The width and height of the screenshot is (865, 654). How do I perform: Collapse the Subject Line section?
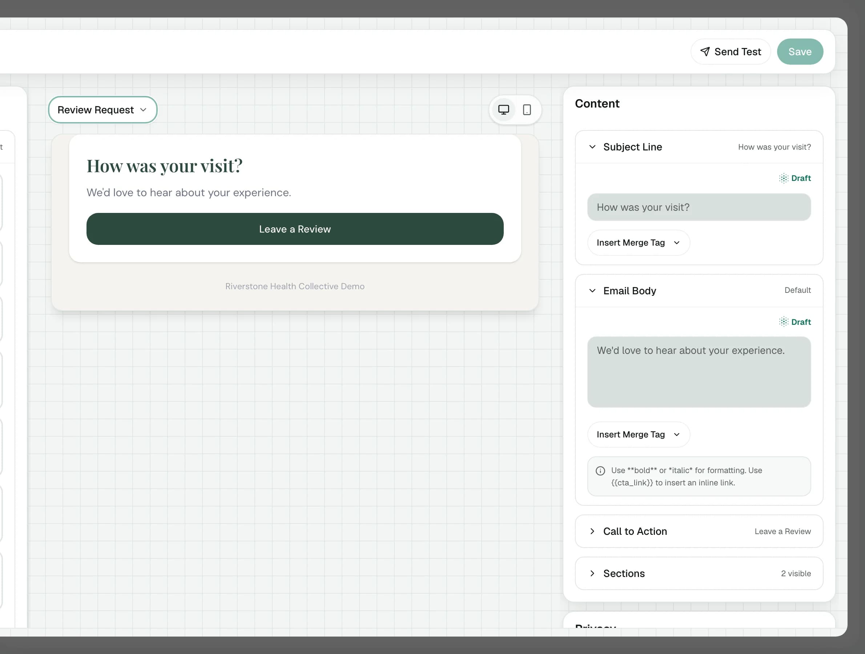(699, 147)
